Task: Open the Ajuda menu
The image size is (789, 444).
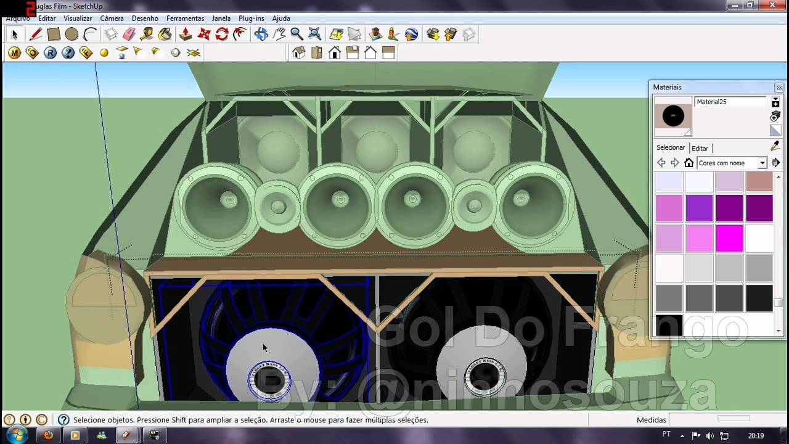Action: click(x=281, y=18)
